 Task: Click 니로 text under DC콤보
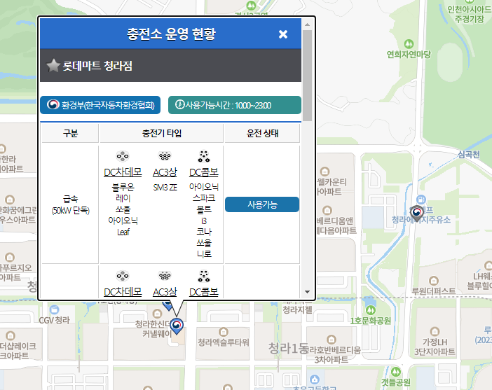(204, 254)
